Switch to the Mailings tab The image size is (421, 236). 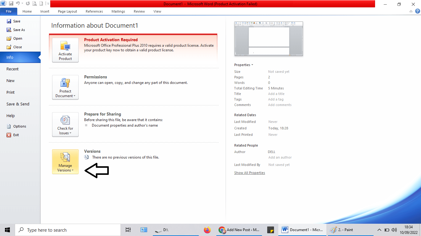118,11
